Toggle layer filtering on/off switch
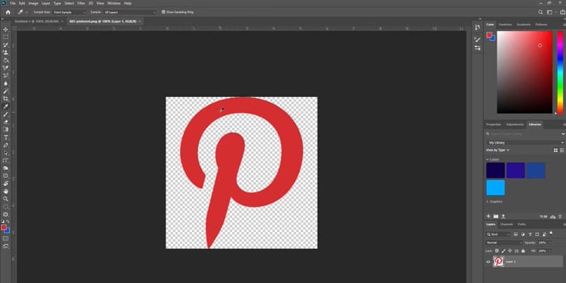566x283 pixels. click(551, 233)
